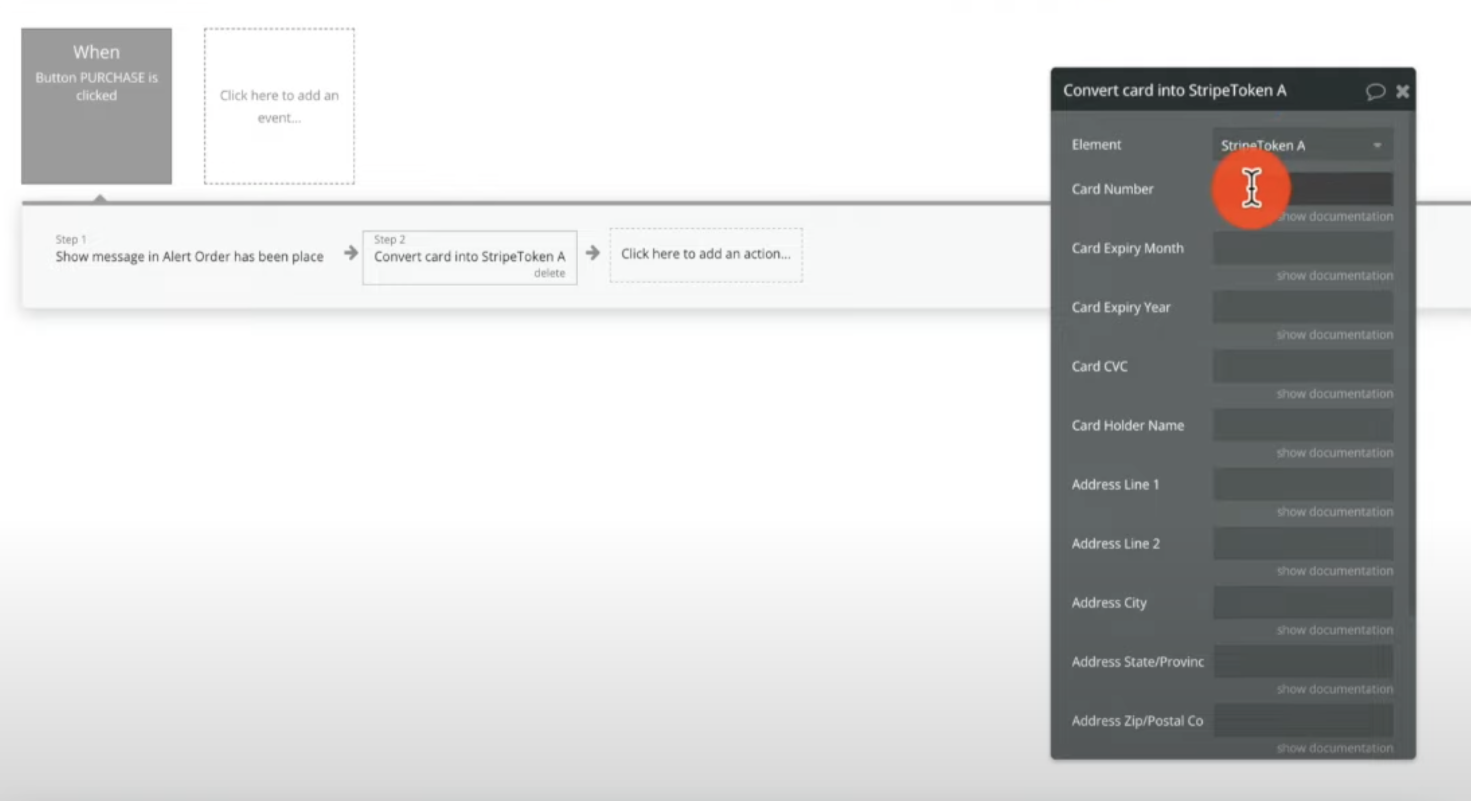Image resolution: width=1471 pixels, height=801 pixels.
Task: Delete Step 2 Convert card action
Action: click(549, 273)
